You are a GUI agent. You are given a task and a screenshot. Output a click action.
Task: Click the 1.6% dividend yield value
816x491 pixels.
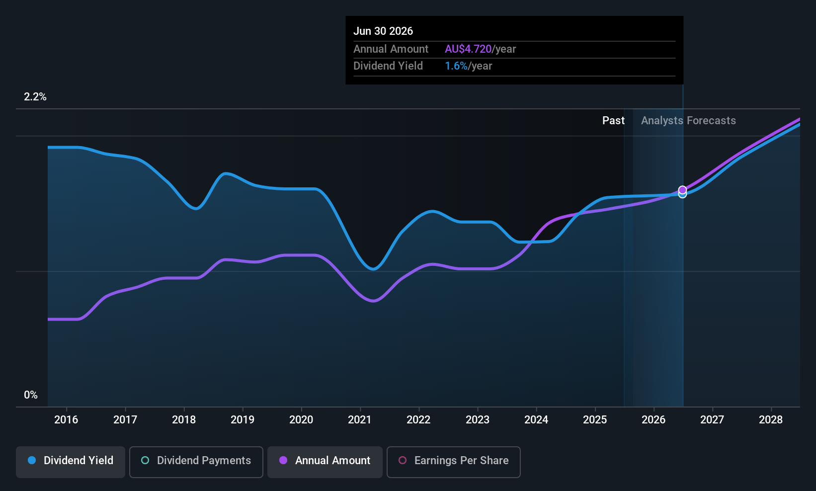456,66
